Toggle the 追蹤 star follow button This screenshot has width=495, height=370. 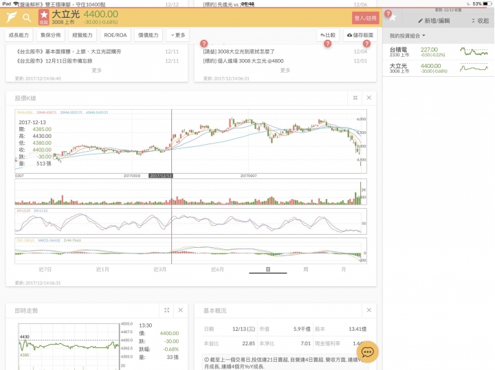coord(44,17)
